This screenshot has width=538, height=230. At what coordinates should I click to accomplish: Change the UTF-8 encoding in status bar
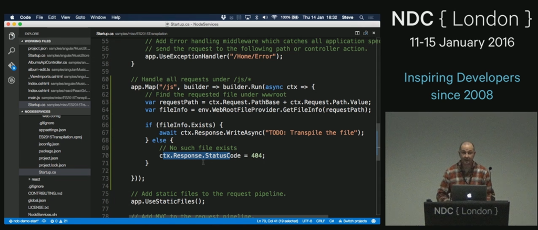pyautogui.click(x=307, y=221)
